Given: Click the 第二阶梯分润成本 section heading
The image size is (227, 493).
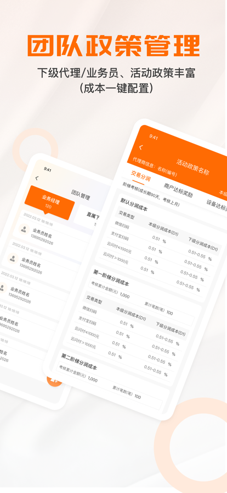Looking at the screenshot, I should pyautogui.click(x=79, y=361).
